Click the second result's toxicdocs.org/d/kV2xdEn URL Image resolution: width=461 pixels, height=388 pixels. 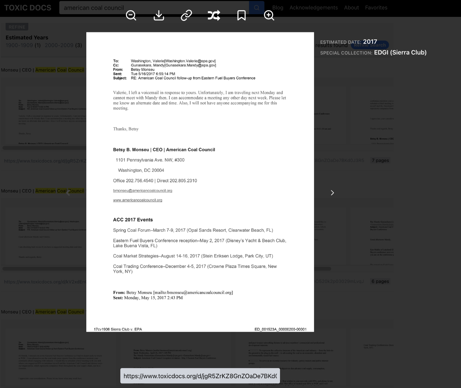click(x=45, y=281)
